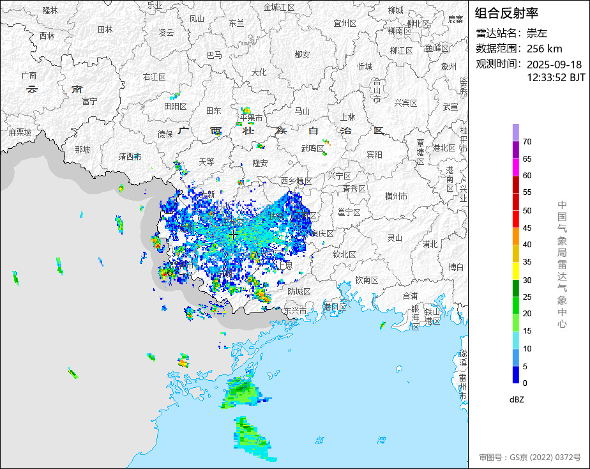Screen dimensions: 590x469
Task: Click the observation time '12:33:52 BJT'
Action: pyautogui.click(x=556, y=77)
